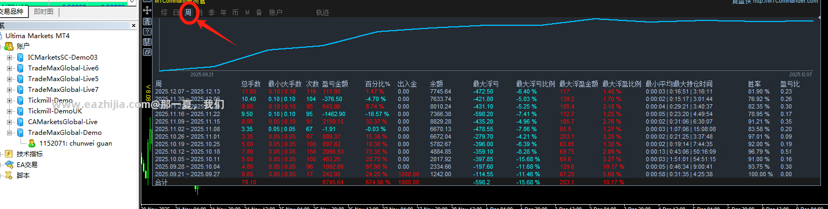Open the M tab

pos(247,12)
